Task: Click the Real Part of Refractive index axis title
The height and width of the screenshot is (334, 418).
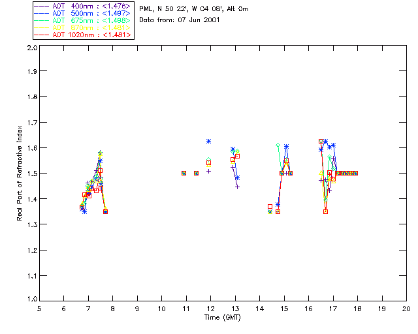Action: coord(19,173)
